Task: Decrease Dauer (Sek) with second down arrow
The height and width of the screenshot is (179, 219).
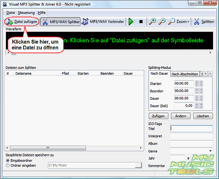Action: 201,107
